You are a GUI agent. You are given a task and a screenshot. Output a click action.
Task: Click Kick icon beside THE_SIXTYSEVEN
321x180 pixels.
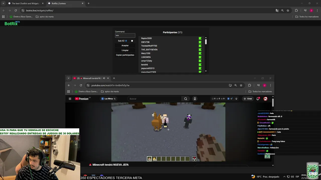pos(200,49)
